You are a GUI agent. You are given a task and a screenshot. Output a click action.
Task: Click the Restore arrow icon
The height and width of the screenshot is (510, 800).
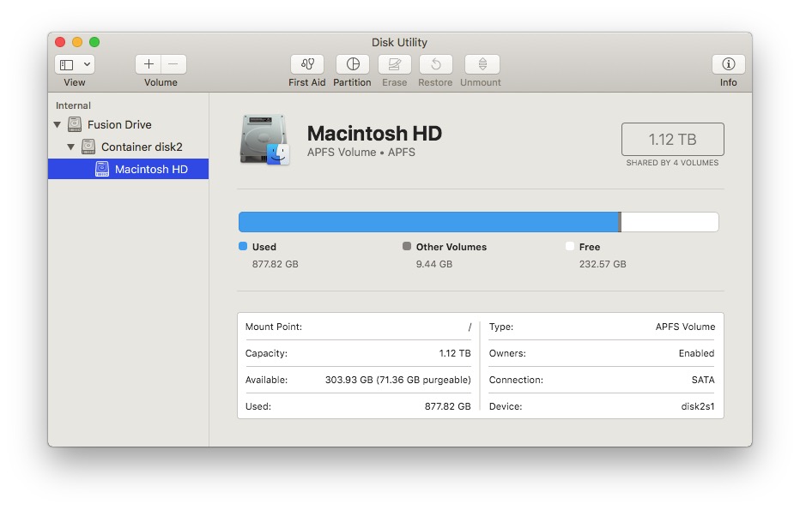pos(435,64)
